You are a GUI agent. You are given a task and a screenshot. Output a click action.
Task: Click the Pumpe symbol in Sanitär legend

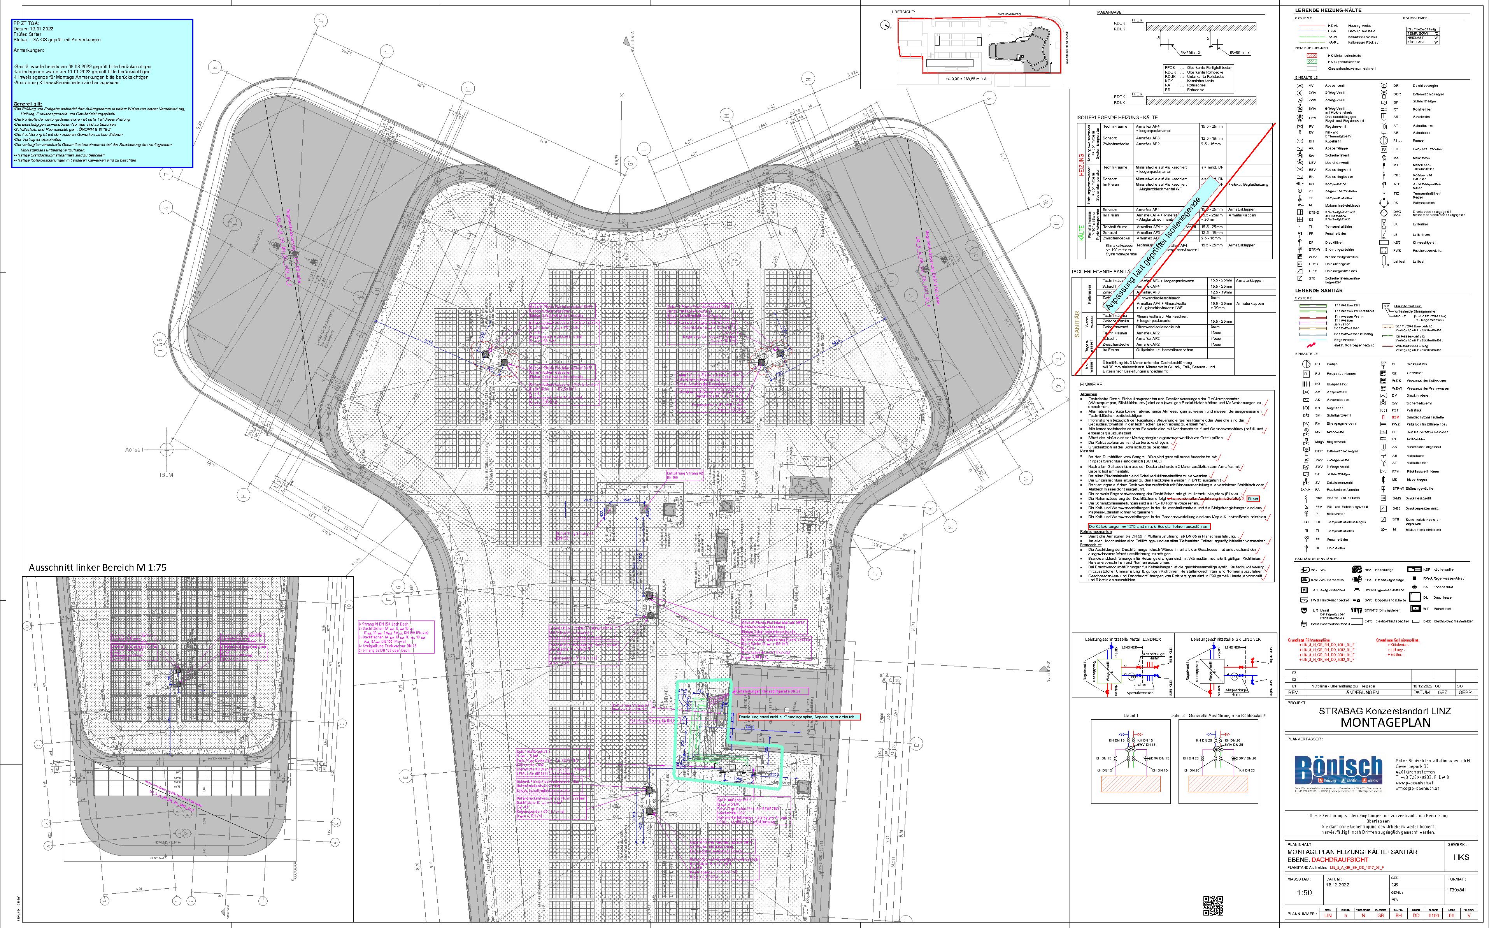pyautogui.click(x=1306, y=364)
